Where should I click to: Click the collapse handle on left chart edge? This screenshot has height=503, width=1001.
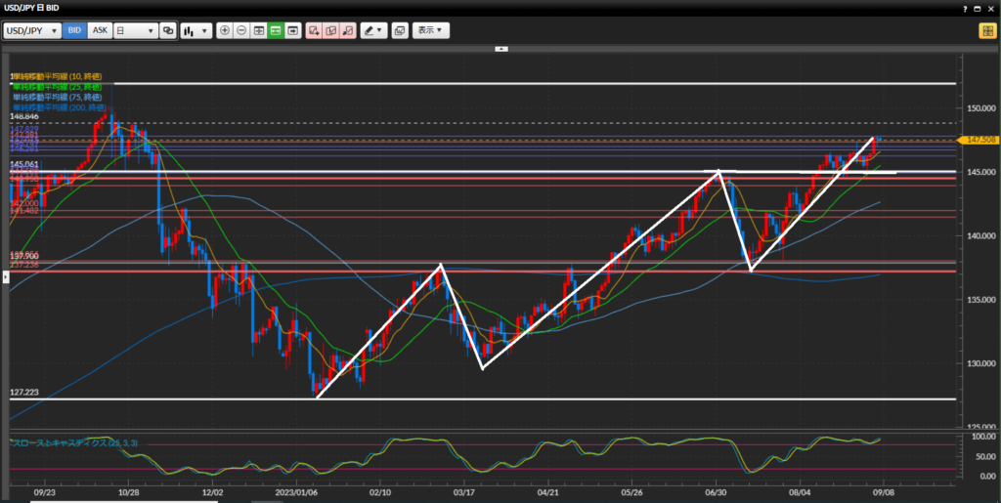pyautogui.click(x=4, y=277)
